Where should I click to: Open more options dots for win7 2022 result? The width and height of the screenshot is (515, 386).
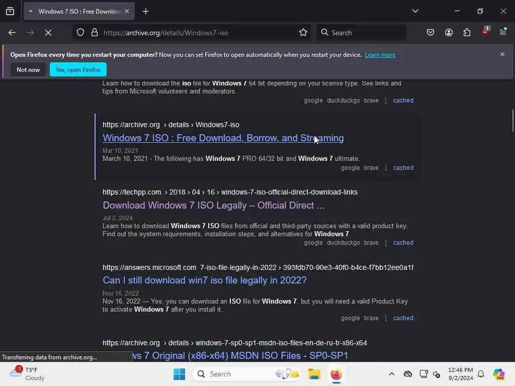(x=386, y=318)
